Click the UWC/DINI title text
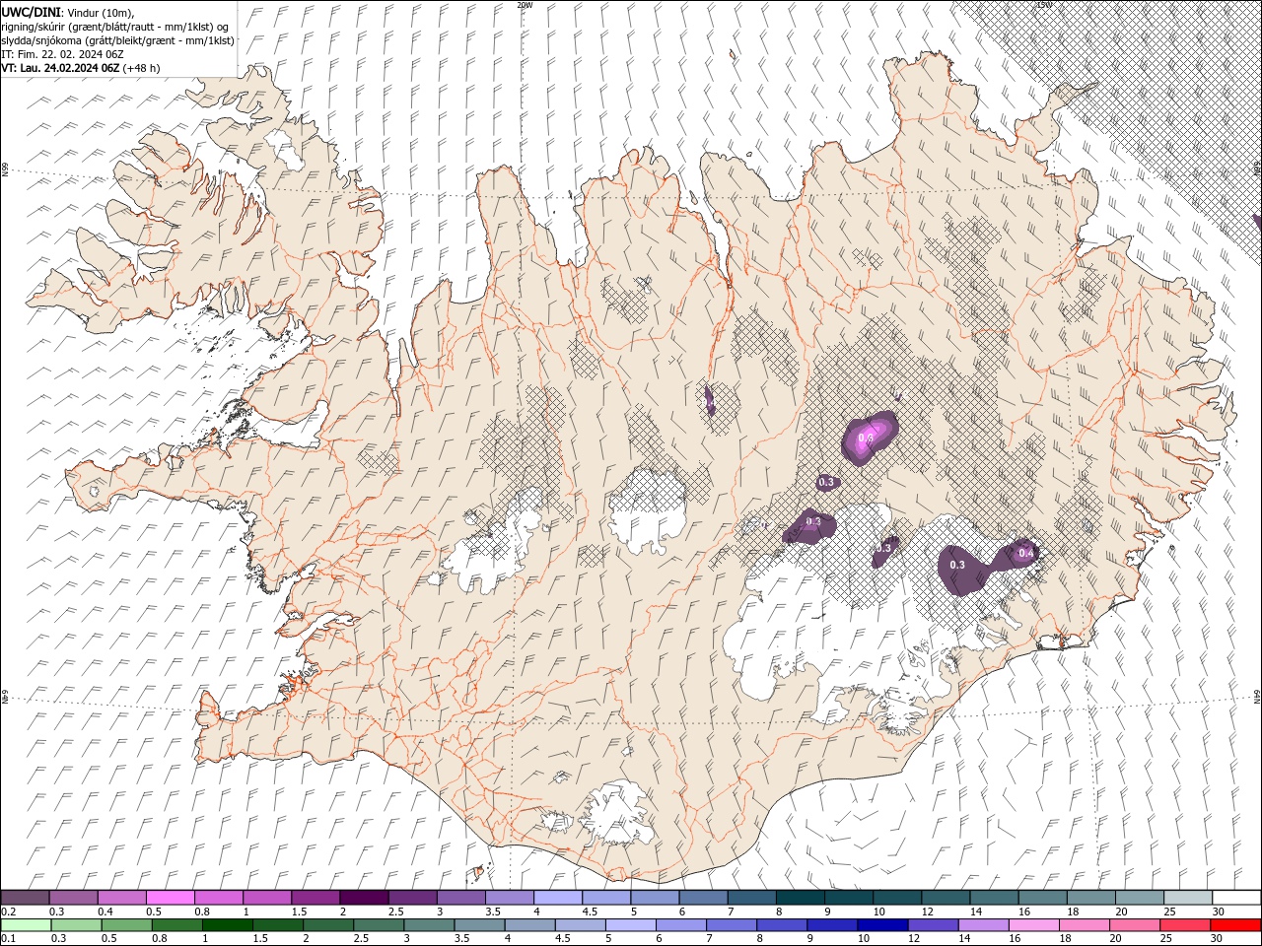 [31, 11]
